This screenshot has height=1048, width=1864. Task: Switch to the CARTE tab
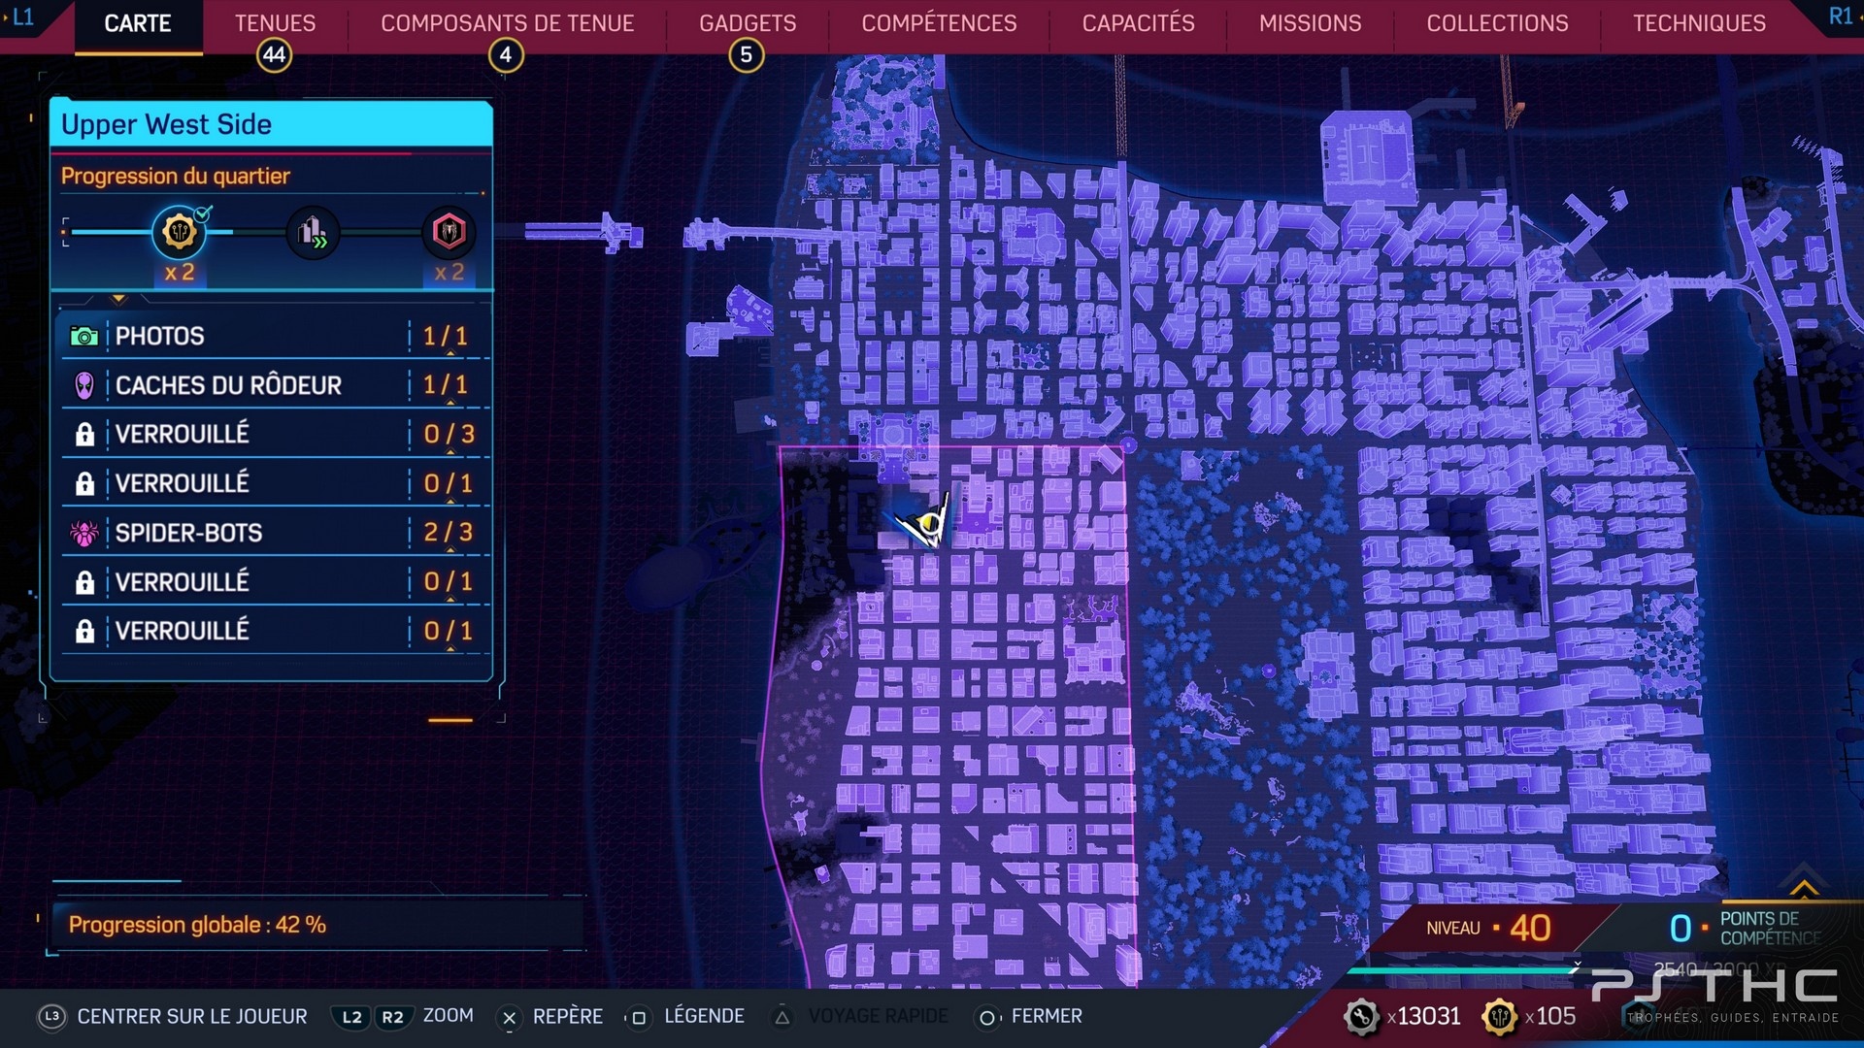click(138, 23)
